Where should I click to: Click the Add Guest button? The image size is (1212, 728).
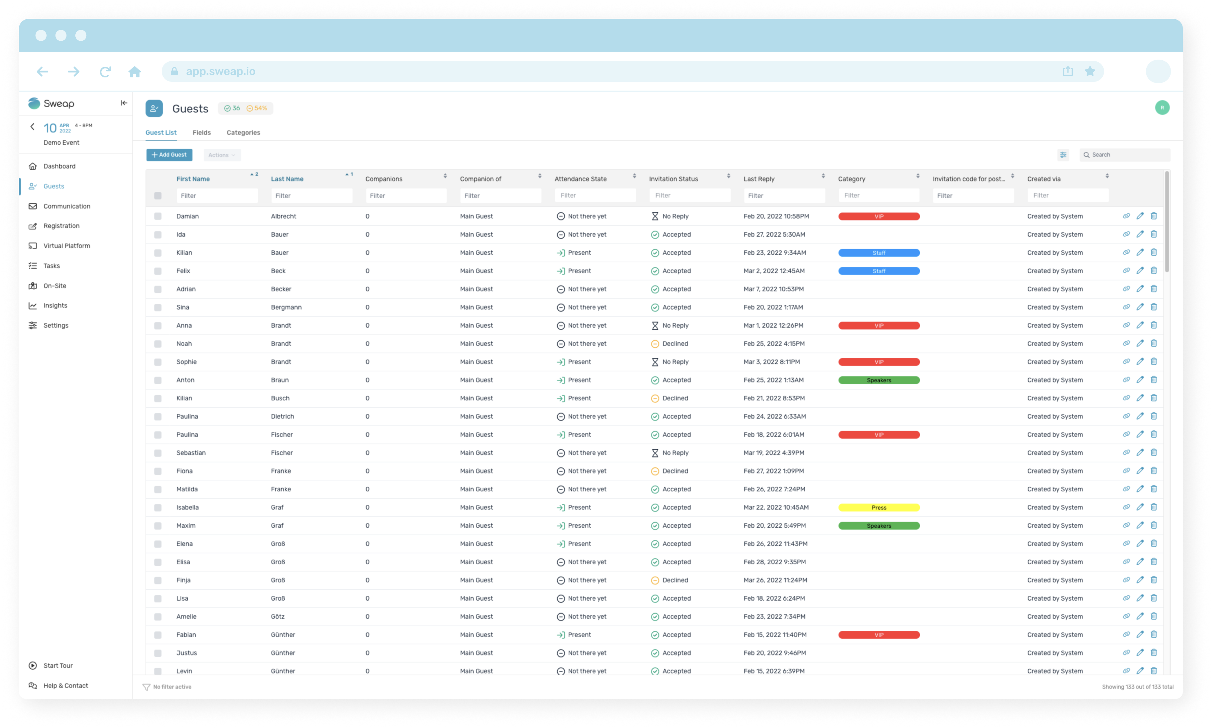click(x=169, y=155)
